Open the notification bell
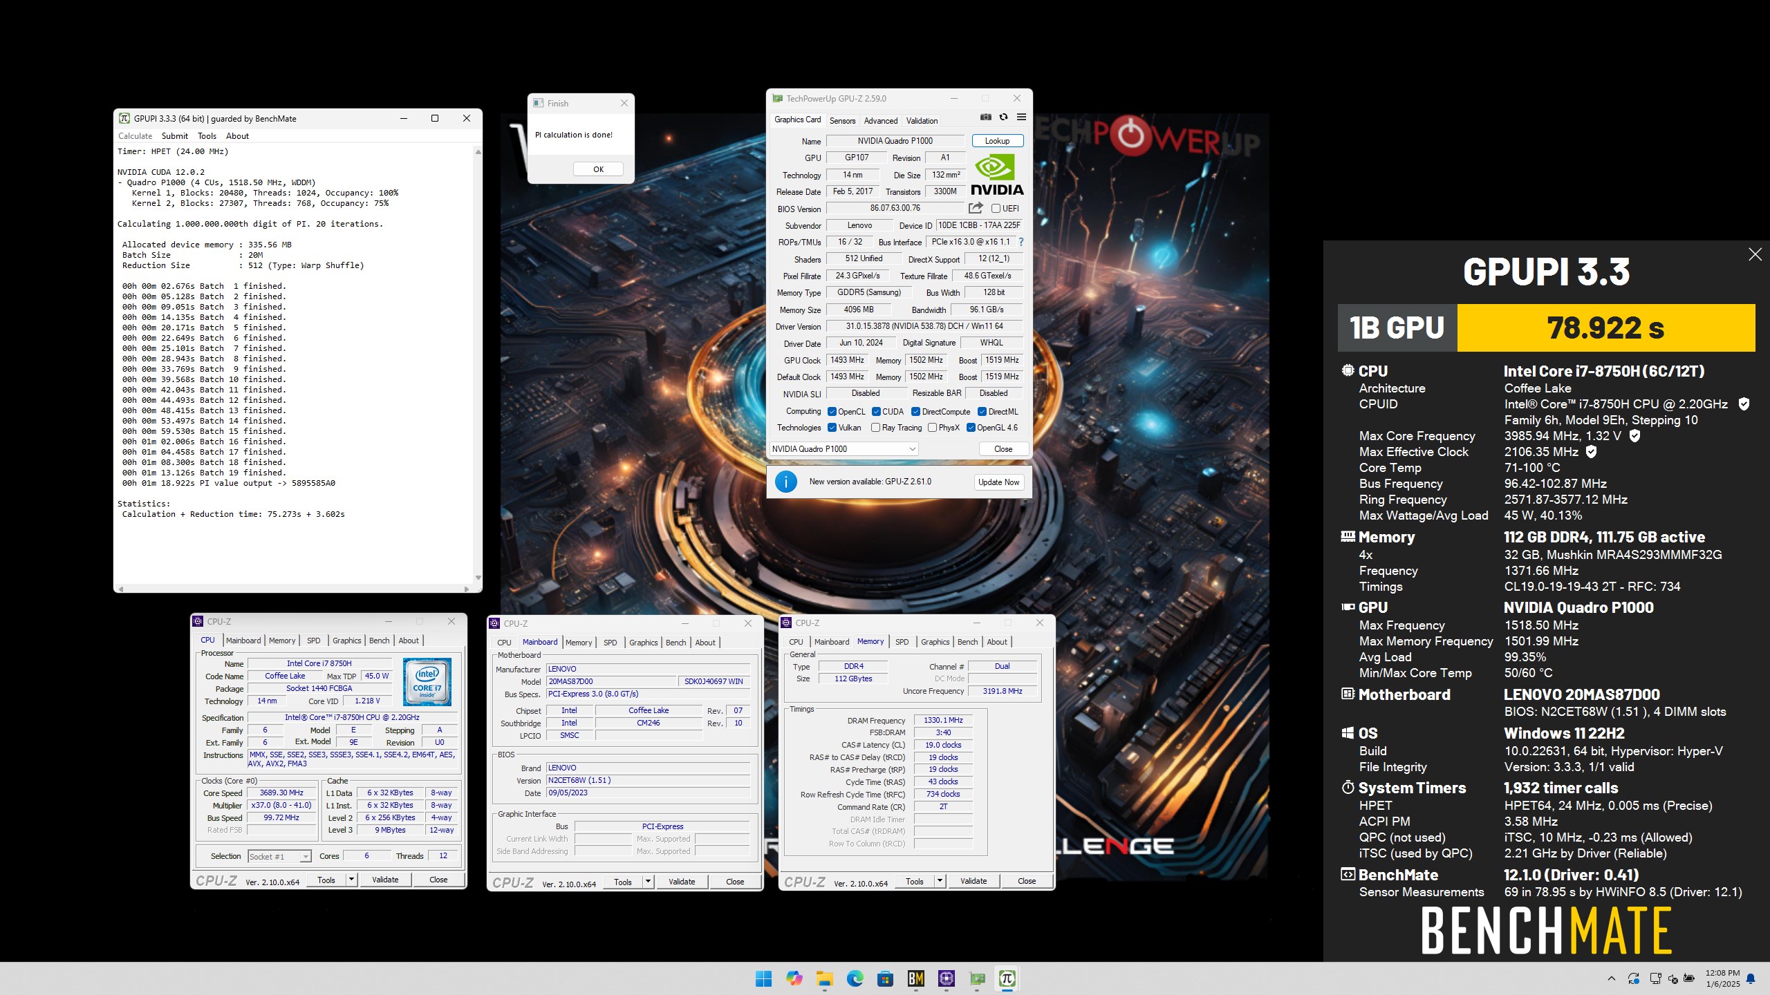1770x995 pixels. pyautogui.click(x=1751, y=978)
